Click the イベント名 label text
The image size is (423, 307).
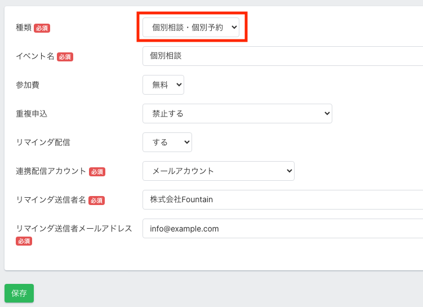(x=35, y=56)
